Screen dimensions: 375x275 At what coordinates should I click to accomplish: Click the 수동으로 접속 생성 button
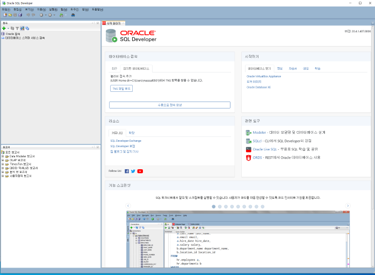(170, 105)
